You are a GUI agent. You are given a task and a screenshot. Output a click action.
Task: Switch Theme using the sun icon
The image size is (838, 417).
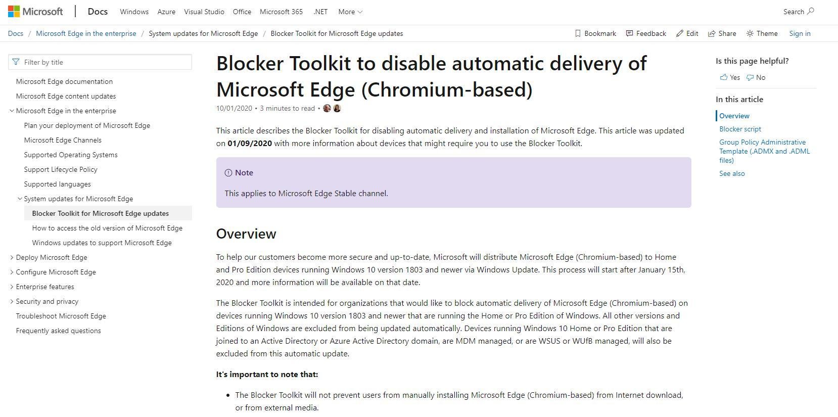coord(750,33)
